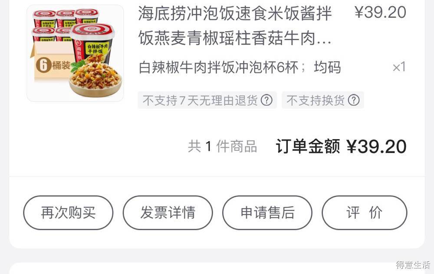Click question mark icon beside 不支持换货

coord(353,100)
